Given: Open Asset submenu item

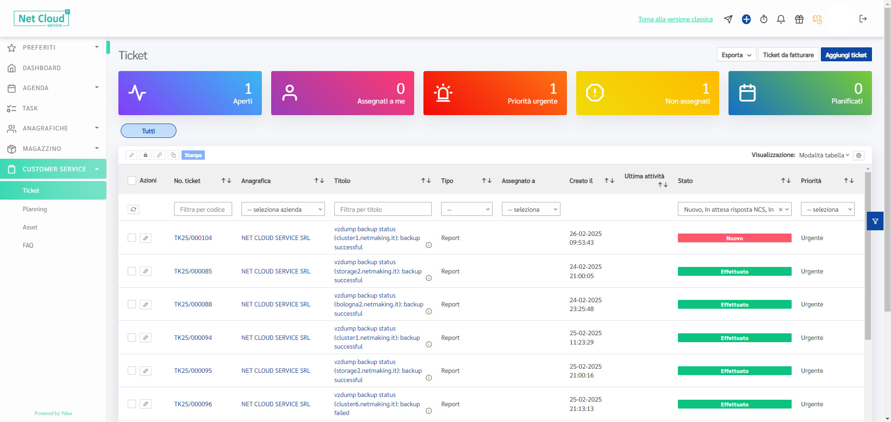Looking at the screenshot, I should click(30, 227).
